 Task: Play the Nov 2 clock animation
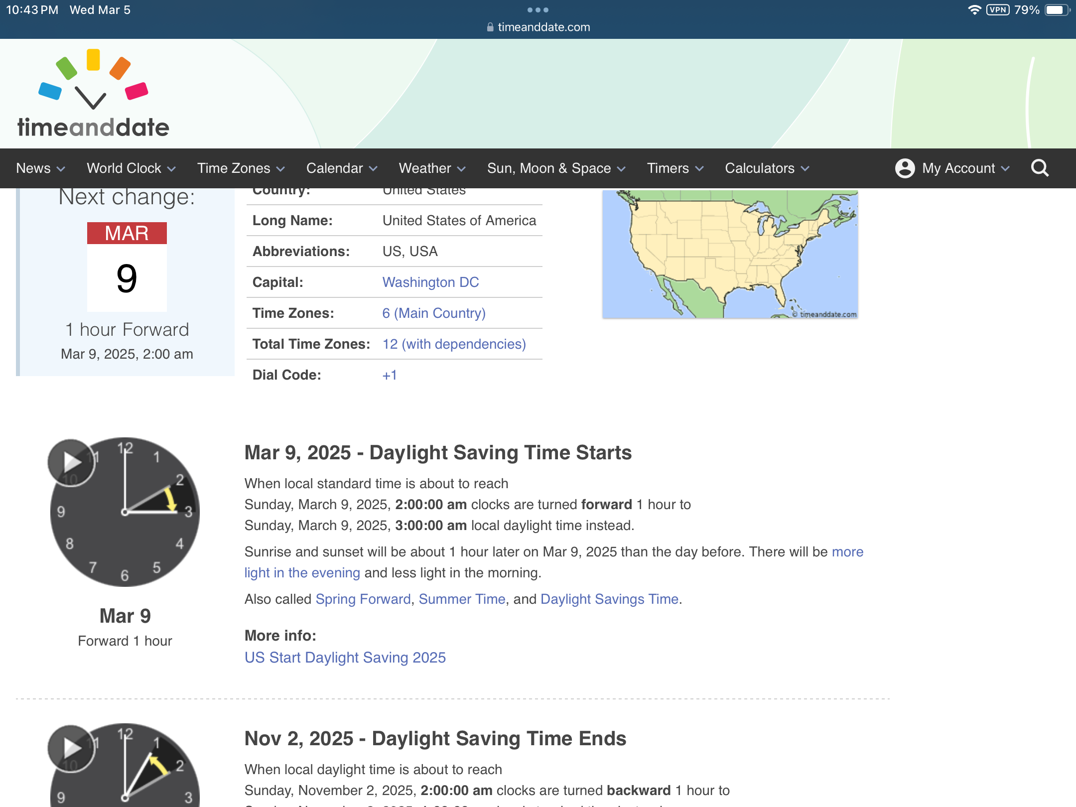[x=71, y=748]
